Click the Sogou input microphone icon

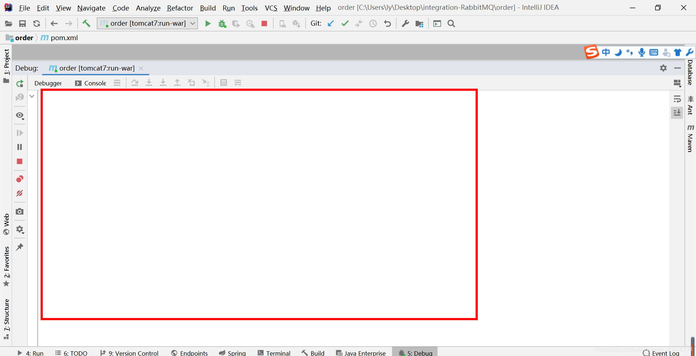point(642,52)
